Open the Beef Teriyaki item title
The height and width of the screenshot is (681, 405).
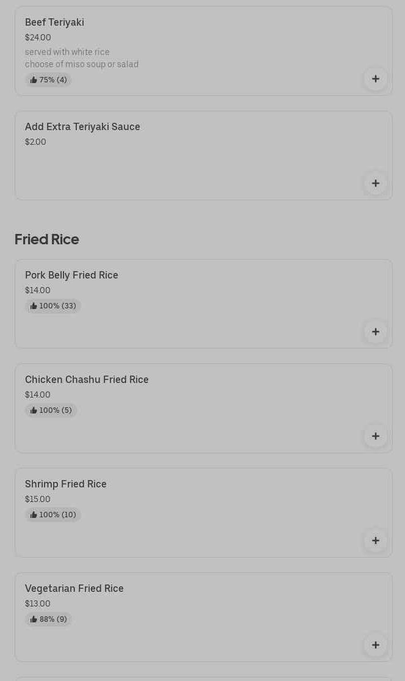click(54, 23)
